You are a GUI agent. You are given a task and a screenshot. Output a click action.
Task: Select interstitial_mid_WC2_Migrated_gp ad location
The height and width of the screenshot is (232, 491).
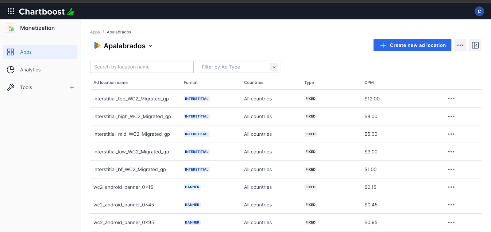point(132,134)
